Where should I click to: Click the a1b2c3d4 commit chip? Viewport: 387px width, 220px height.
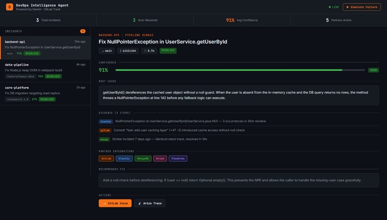coord(128,51)
